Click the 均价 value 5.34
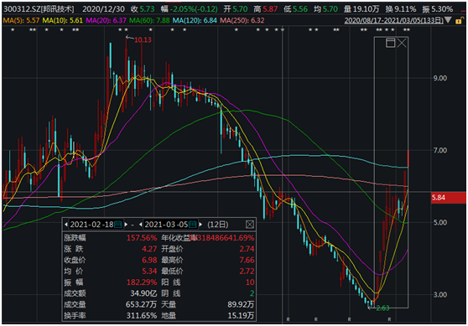Screen dimensions: 468x326 149,271
